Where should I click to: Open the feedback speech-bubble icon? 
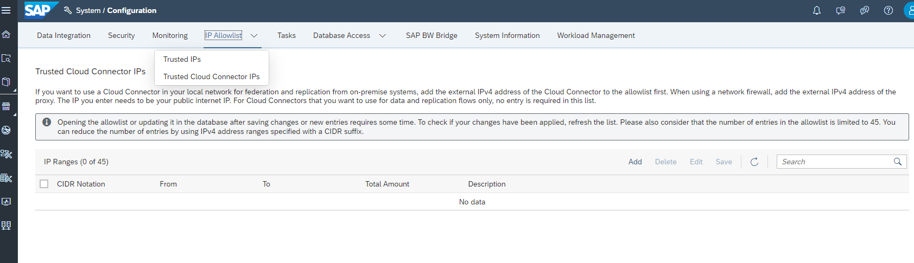(841, 10)
